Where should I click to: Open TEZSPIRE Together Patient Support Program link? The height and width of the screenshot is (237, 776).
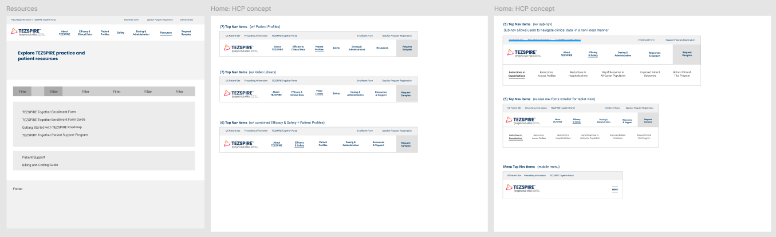(55, 135)
